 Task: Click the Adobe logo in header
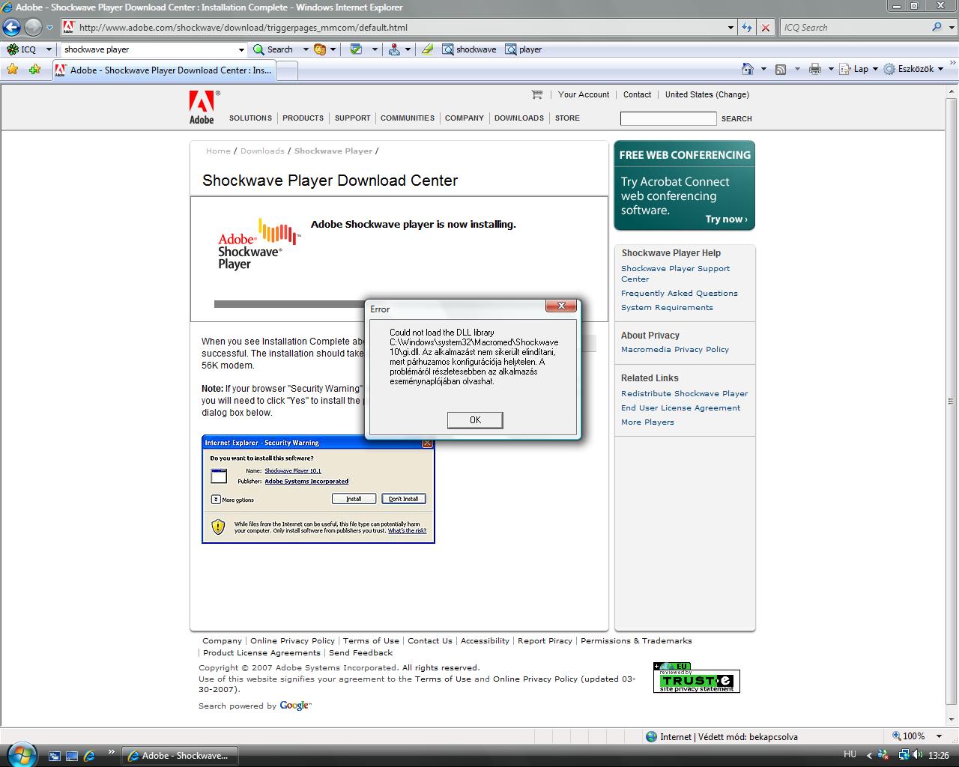[202, 107]
